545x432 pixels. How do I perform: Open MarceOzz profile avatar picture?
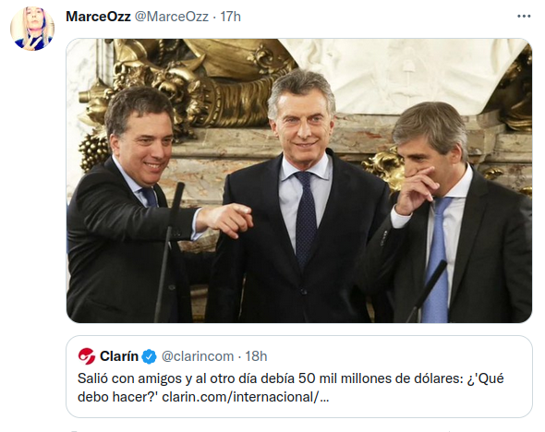coord(32,29)
